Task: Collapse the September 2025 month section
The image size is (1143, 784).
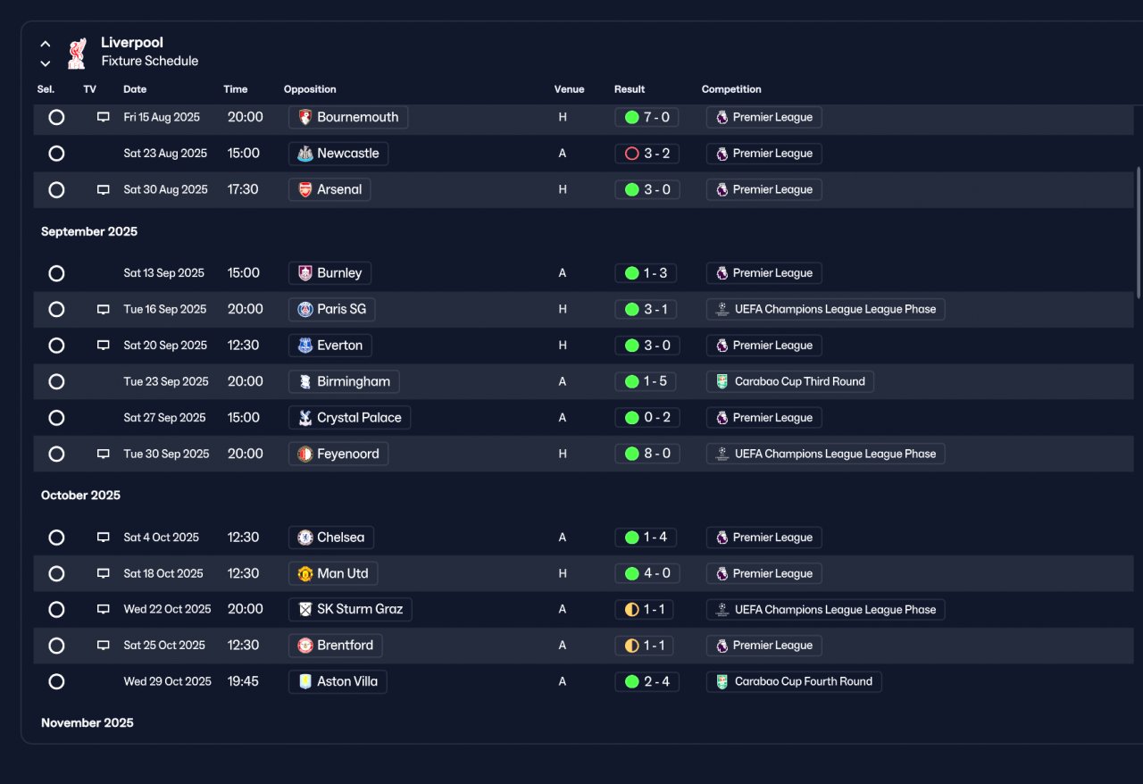Action: click(89, 231)
